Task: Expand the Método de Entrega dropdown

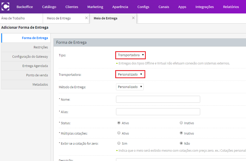Action: pos(130,87)
